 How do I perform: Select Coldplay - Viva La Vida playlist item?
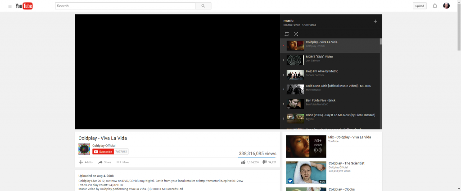pyautogui.click(x=330, y=45)
